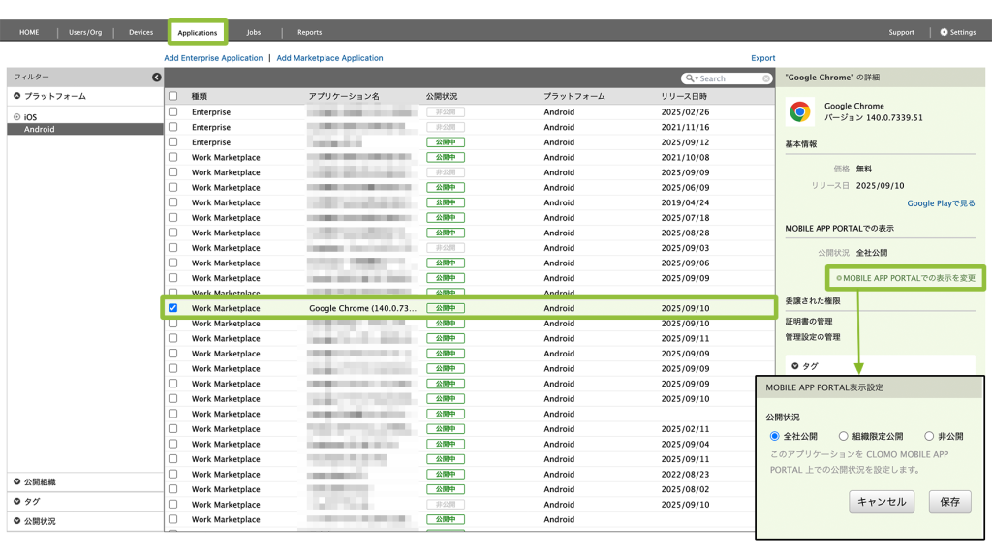
Task: Tick the select-all checkbox in table header
Action: pyautogui.click(x=173, y=96)
